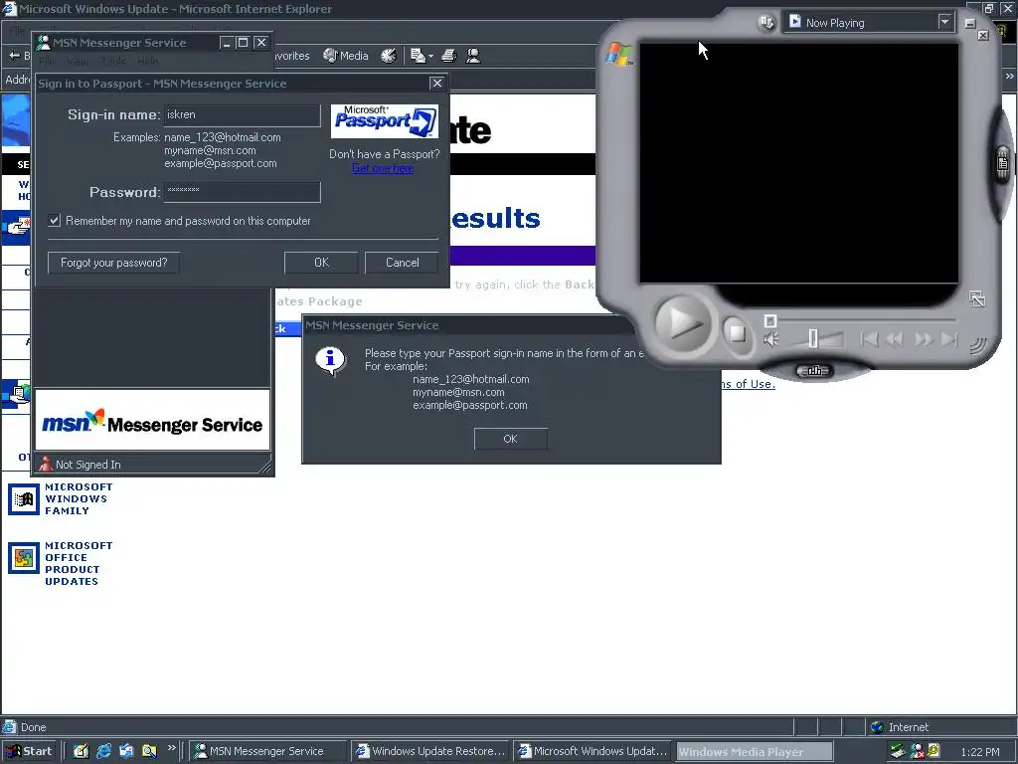Open Microsoft Office Product Updates link
The height and width of the screenshot is (764, 1018).
[79, 563]
